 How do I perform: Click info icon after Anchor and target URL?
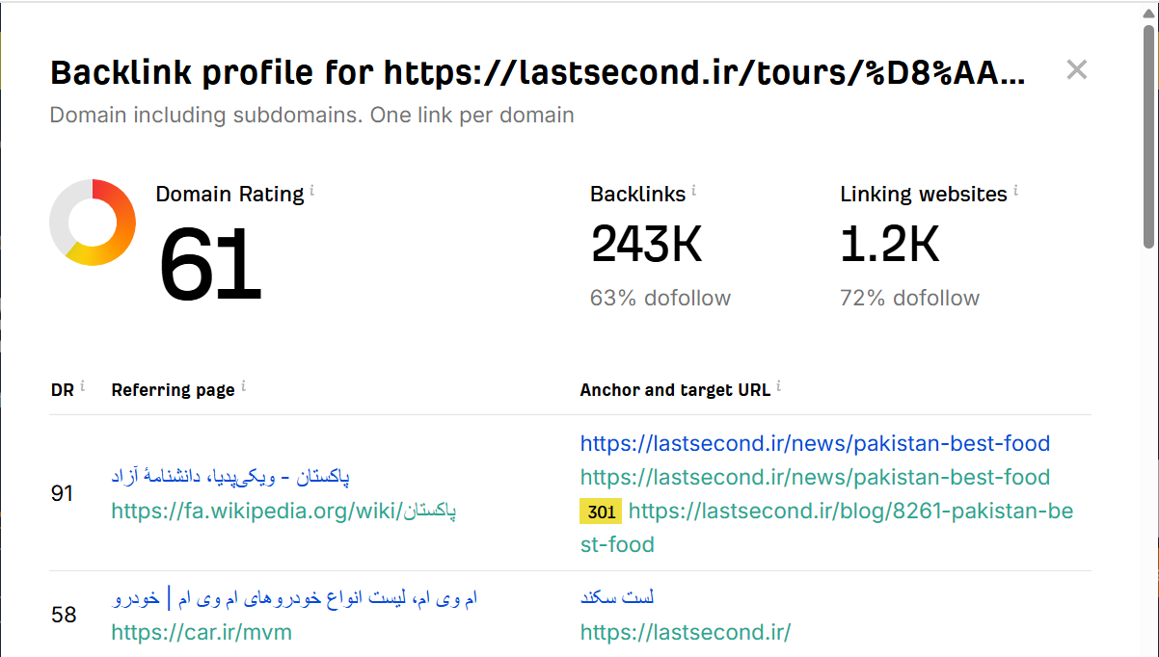point(778,386)
